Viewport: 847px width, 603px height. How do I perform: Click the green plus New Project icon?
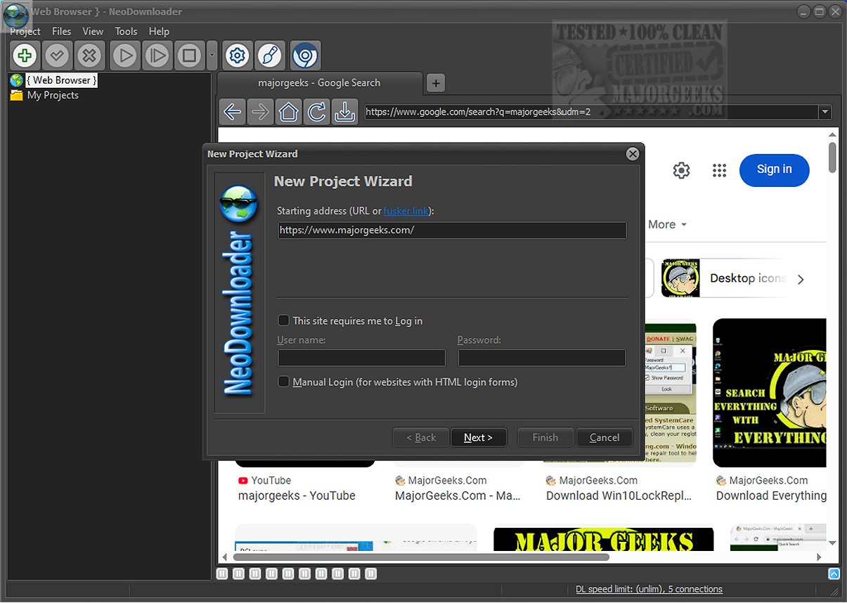point(25,56)
